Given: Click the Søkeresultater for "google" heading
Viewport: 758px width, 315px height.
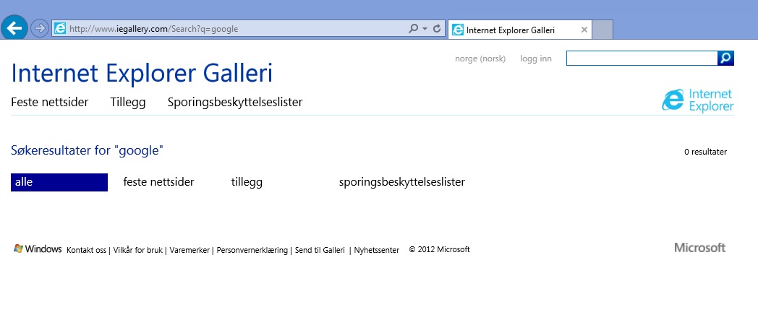Looking at the screenshot, I should [x=87, y=151].
